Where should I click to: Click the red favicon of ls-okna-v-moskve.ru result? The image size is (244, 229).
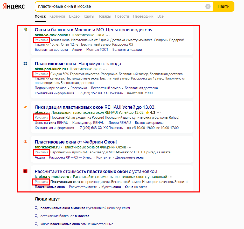click(x=25, y=171)
